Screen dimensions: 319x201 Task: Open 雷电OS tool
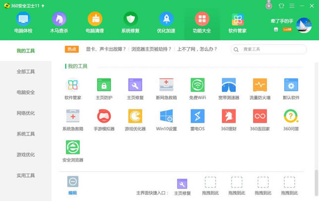pos(197,119)
